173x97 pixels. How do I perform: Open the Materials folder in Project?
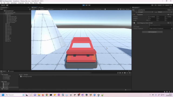pos(6,84)
